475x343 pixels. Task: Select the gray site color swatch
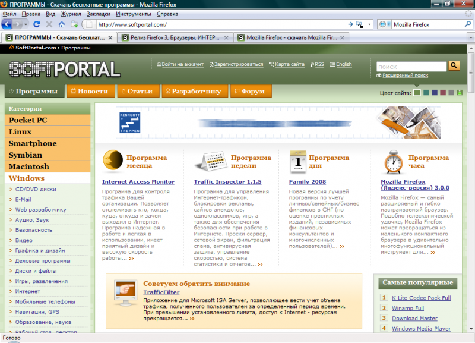(x=451, y=93)
